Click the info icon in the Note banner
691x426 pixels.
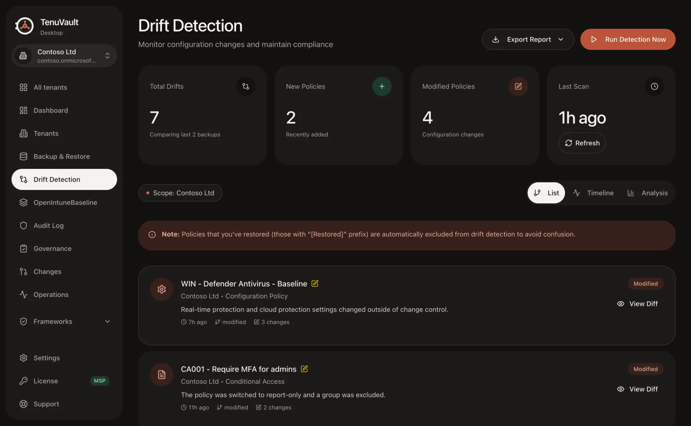[152, 234]
